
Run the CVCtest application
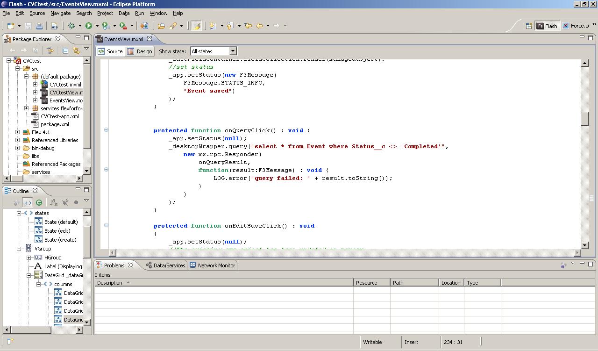tap(89, 26)
